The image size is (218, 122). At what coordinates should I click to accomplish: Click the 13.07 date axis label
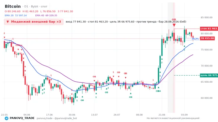tap(94, 115)
